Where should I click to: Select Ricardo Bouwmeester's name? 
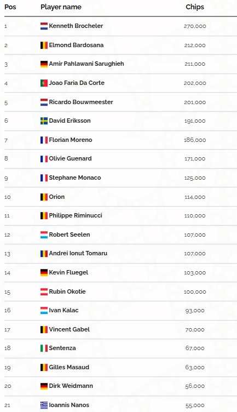81,102
